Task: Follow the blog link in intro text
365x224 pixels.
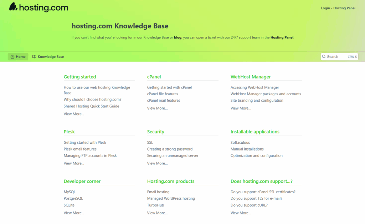Action: click(x=178, y=37)
